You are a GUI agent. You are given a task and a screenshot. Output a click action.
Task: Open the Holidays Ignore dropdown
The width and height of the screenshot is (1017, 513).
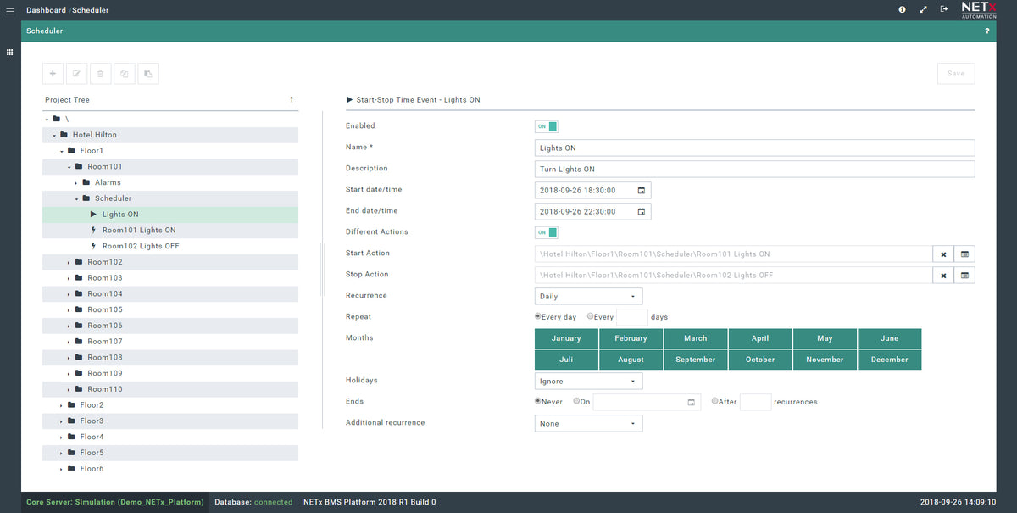point(588,381)
